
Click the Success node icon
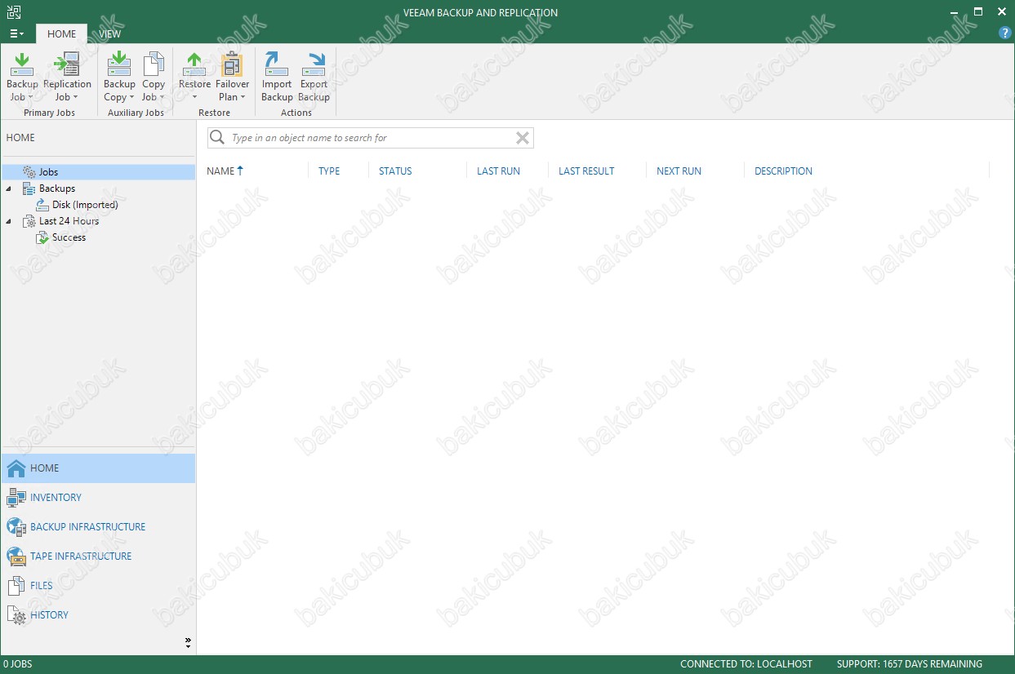coord(42,237)
